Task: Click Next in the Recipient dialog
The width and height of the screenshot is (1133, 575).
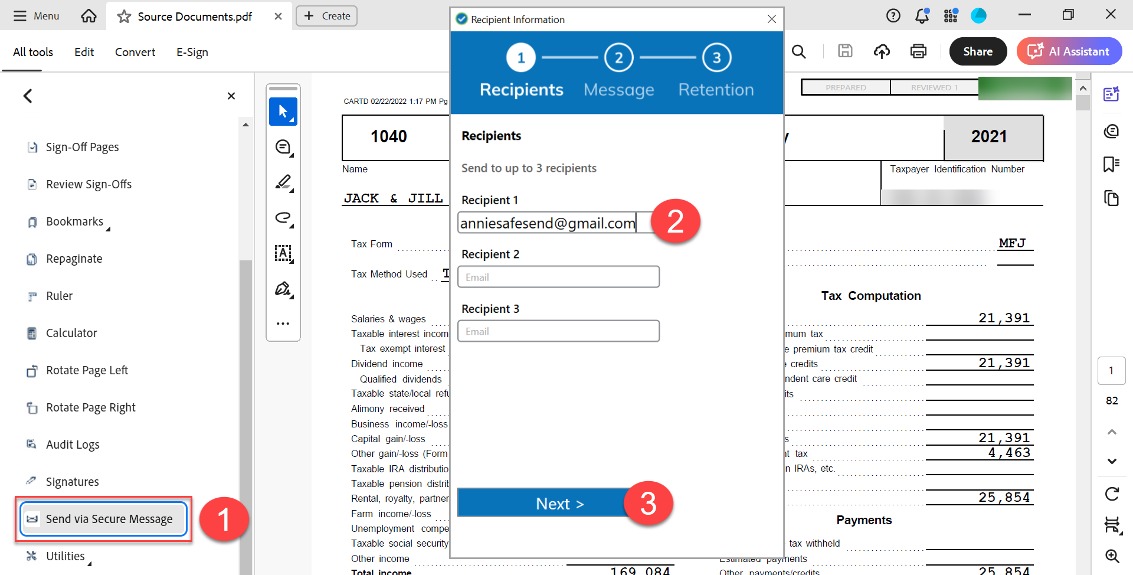Action: pyautogui.click(x=559, y=502)
